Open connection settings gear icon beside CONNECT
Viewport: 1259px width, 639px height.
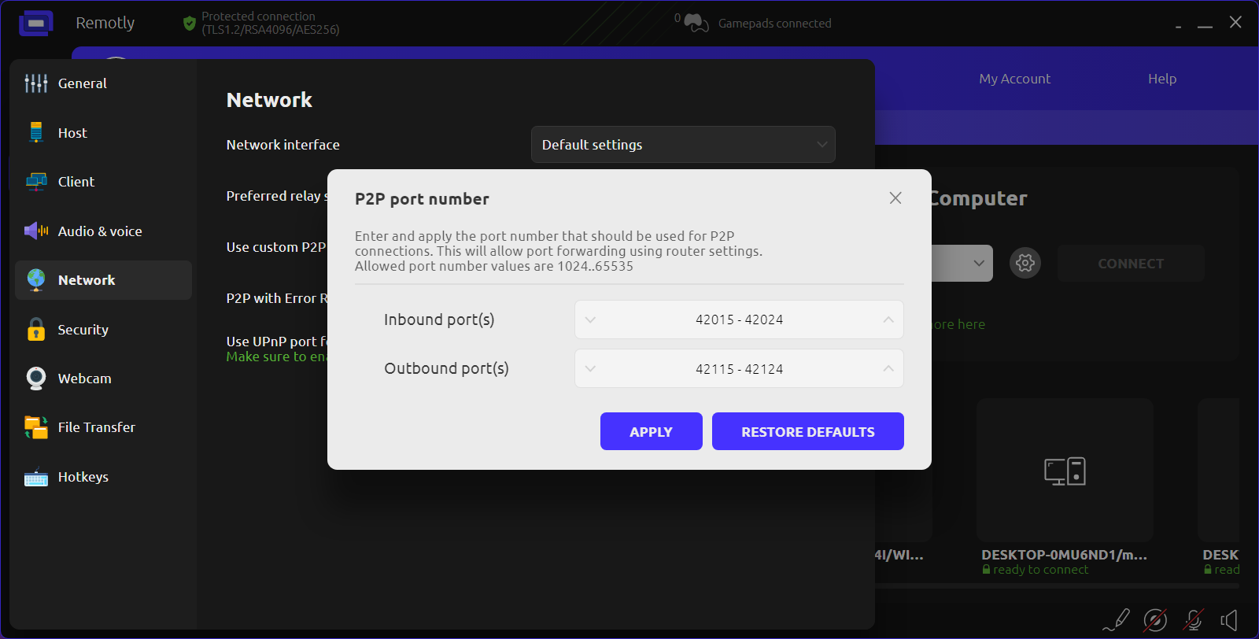(x=1025, y=263)
